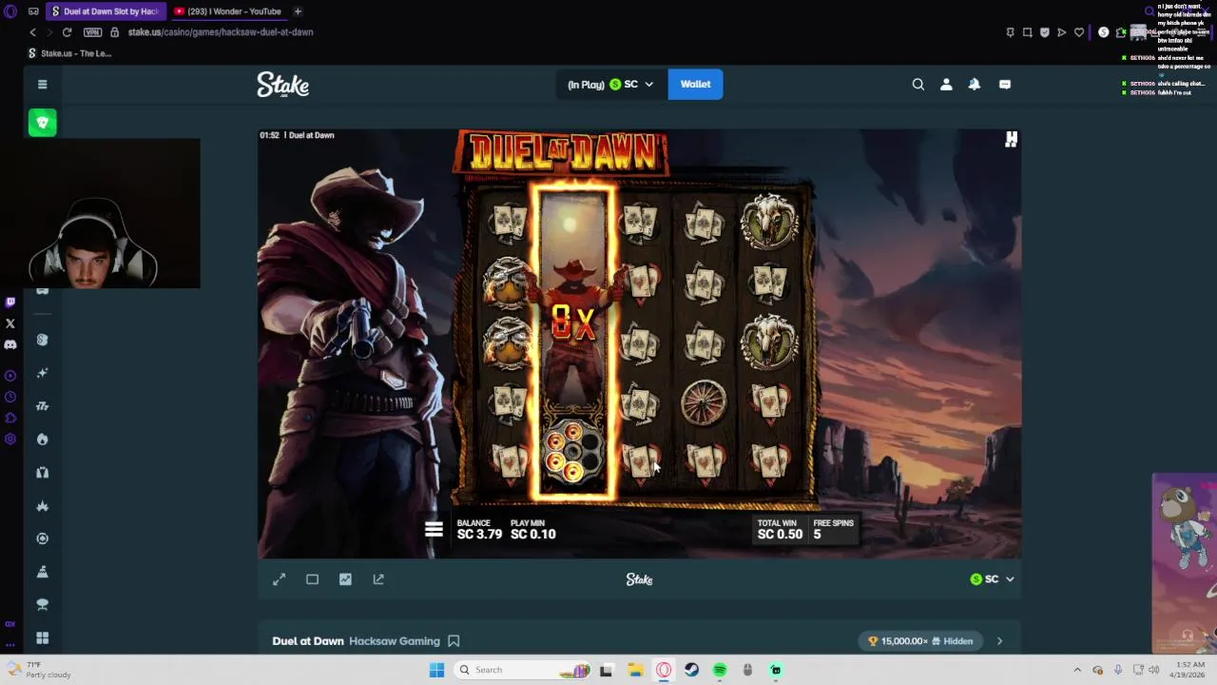Screen dimensions: 1217x685
Task: Select the Duel at Dawn Slot tab
Action: (106, 11)
